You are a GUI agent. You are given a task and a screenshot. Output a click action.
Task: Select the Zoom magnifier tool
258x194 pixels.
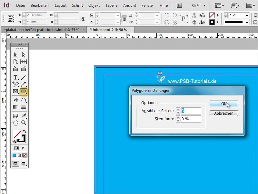coord(24,123)
